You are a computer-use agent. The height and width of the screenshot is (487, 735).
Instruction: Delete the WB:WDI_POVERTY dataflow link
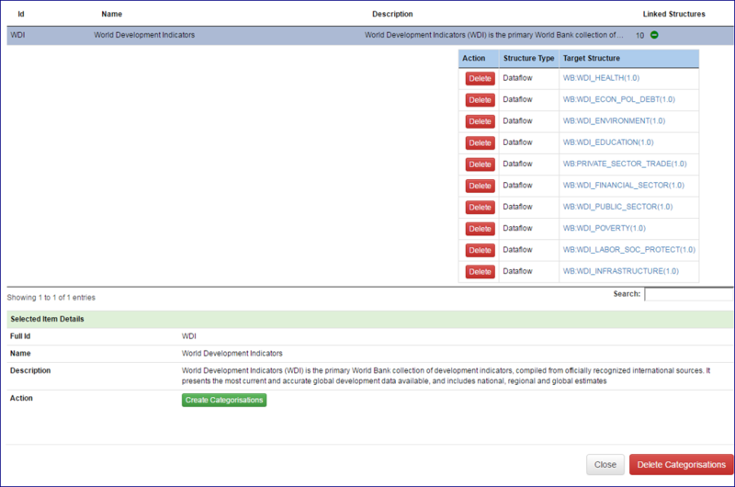click(480, 228)
